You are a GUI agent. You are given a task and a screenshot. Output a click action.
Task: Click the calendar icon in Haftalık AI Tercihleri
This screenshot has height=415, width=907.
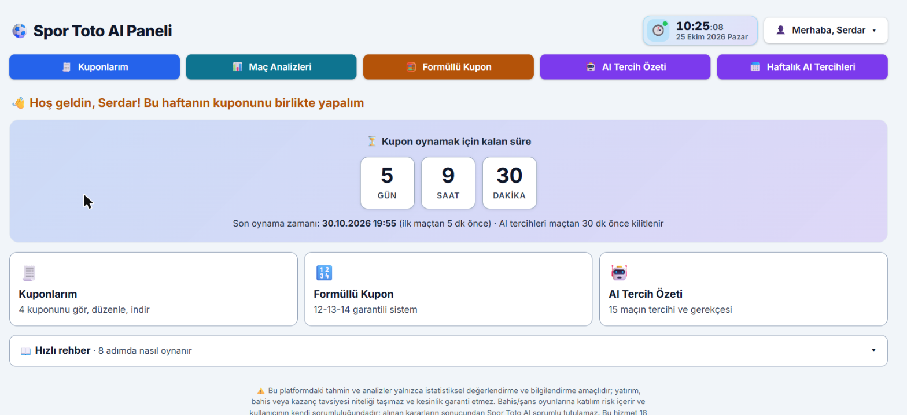tap(755, 67)
